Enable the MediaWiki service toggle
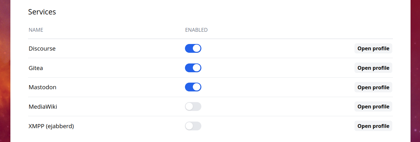The width and height of the screenshot is (420, 142). click(193, 106)
